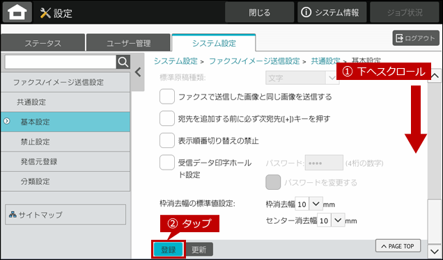Click ファクス/イメージ送信設定 breadcrumb link
The height and width of the screenshot is (260, 443).
(x=254, y=61)
